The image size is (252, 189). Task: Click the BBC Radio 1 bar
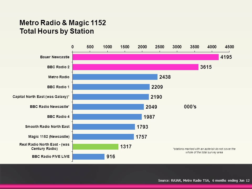tap(111, 87)
